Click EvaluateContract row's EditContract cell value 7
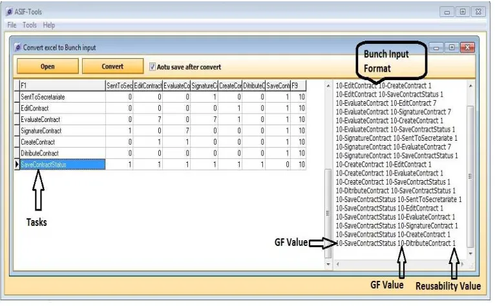The image size is (495, 306). (x=148, y=119)
